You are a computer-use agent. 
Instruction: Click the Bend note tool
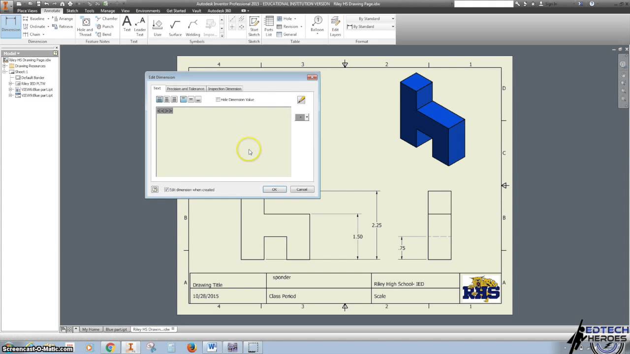pyautogui.click(x=104, y=34)
